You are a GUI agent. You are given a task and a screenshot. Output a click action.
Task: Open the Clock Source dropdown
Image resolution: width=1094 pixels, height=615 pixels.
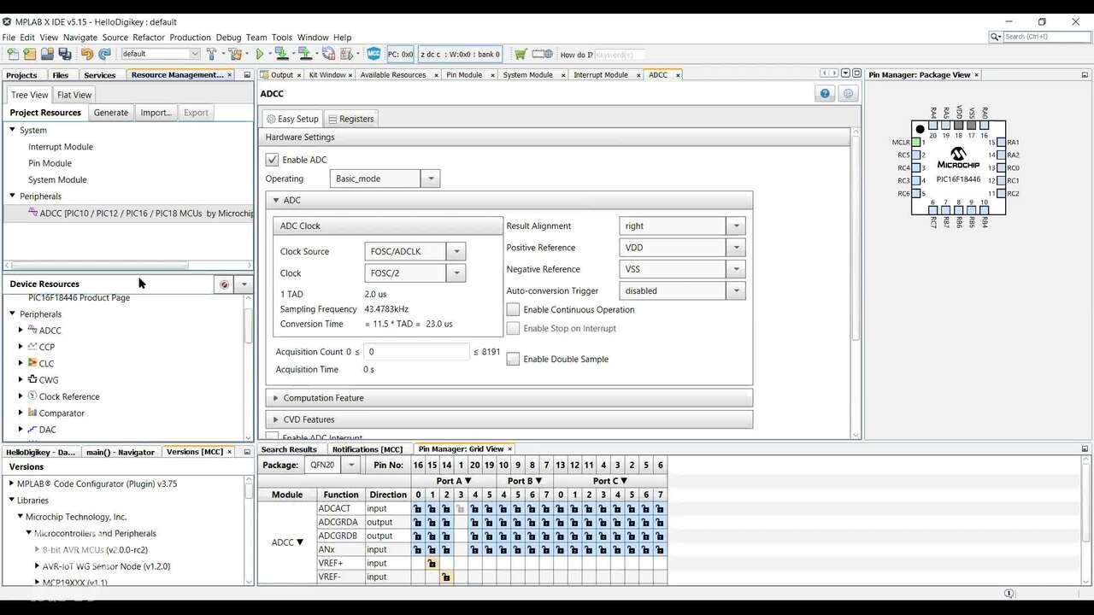point(456,252)
